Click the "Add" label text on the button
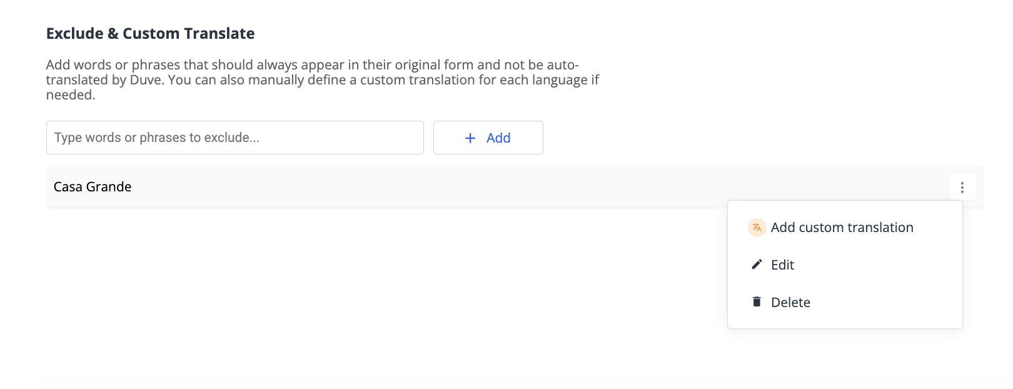Image resolution: width=1013 pixels, height=389 pixels. coord(498,138)
